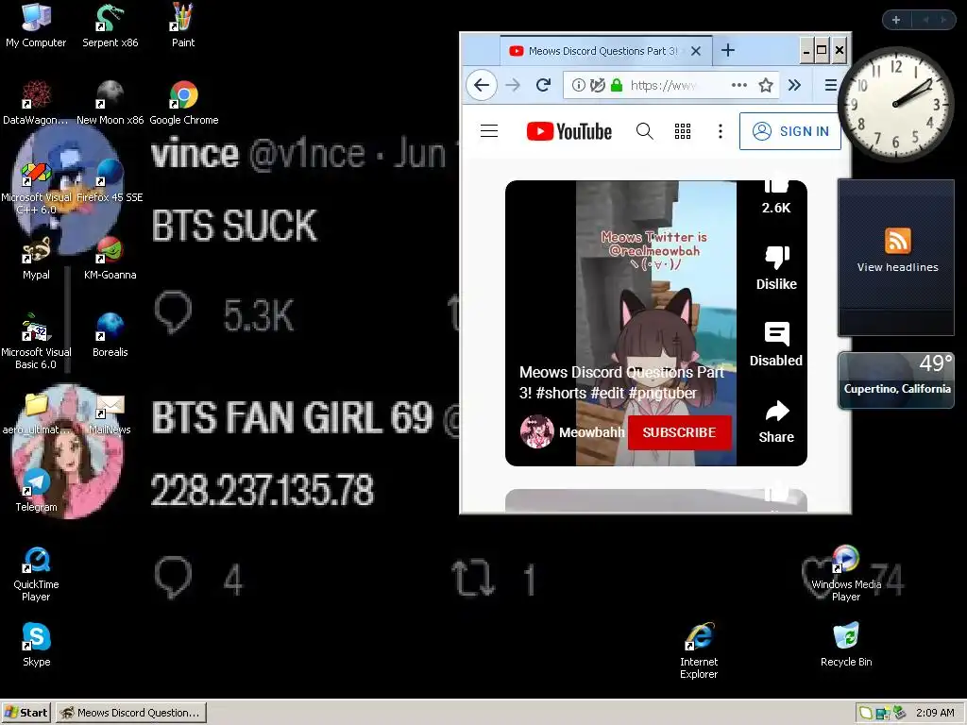Launch Microsoft Visual Basic 6.0 icon
The width and height of the screenshot is (967, 725).
(36, 342)
